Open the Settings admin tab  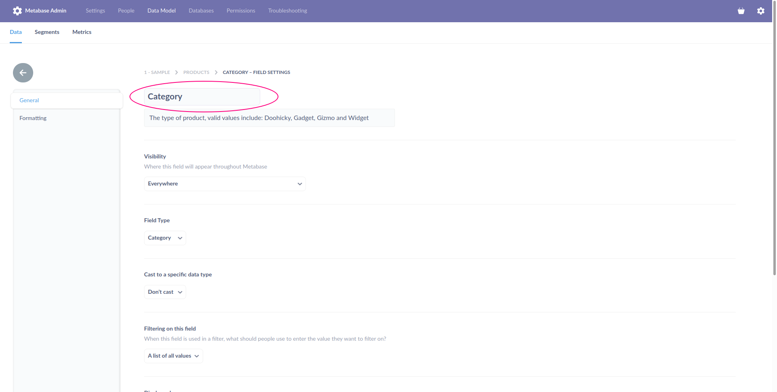95,11
